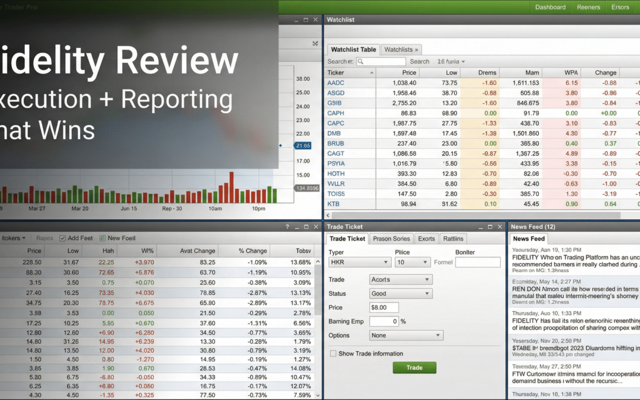Click the +5.876 W% cell

pos(144,272)
